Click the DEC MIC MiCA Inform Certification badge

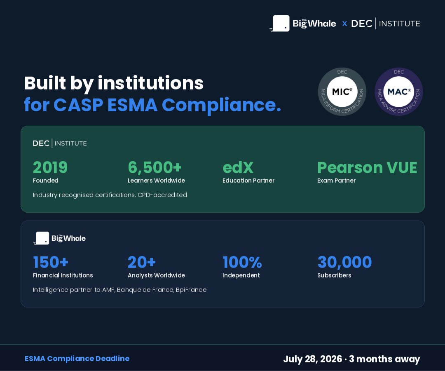[342, 92]
